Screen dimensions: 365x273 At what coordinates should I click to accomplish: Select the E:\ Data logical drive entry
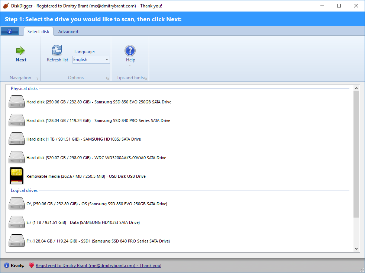[x=83, y=222]
